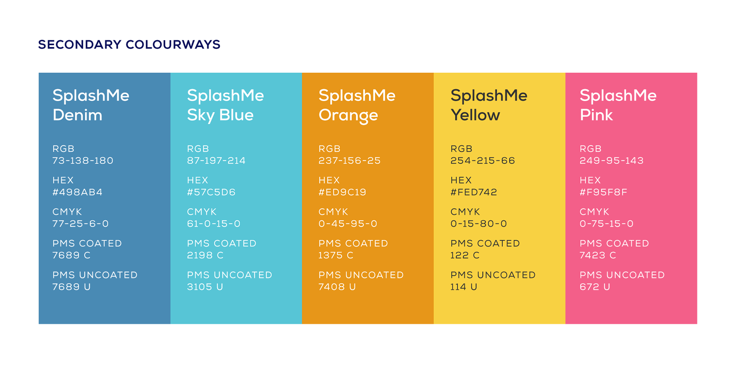This screenshot has width=736, height=369.
Task: Select hex code #498AB4
Action: (77, 192)
